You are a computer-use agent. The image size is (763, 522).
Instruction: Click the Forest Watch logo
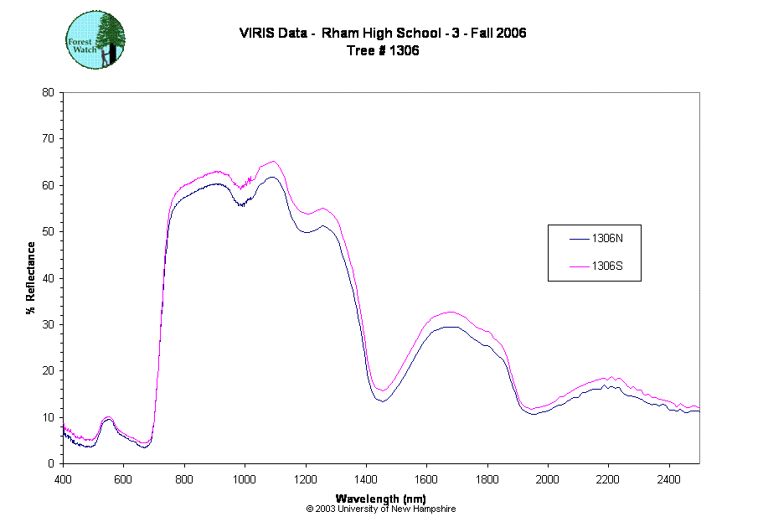pyautogui.click(x=95, y=40)
